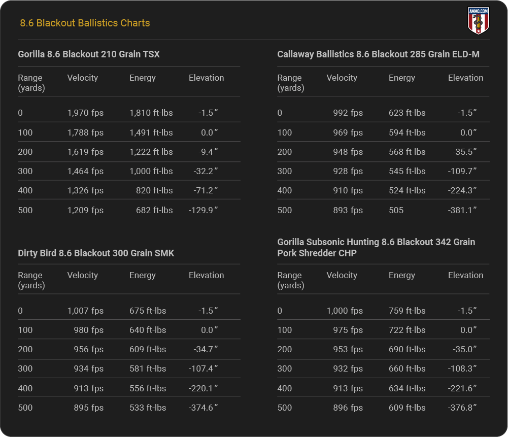This screenshot has height=437, width=508.
Task: Select the '1,970 fps' velocity cell
Action: [x=86, y=113]
